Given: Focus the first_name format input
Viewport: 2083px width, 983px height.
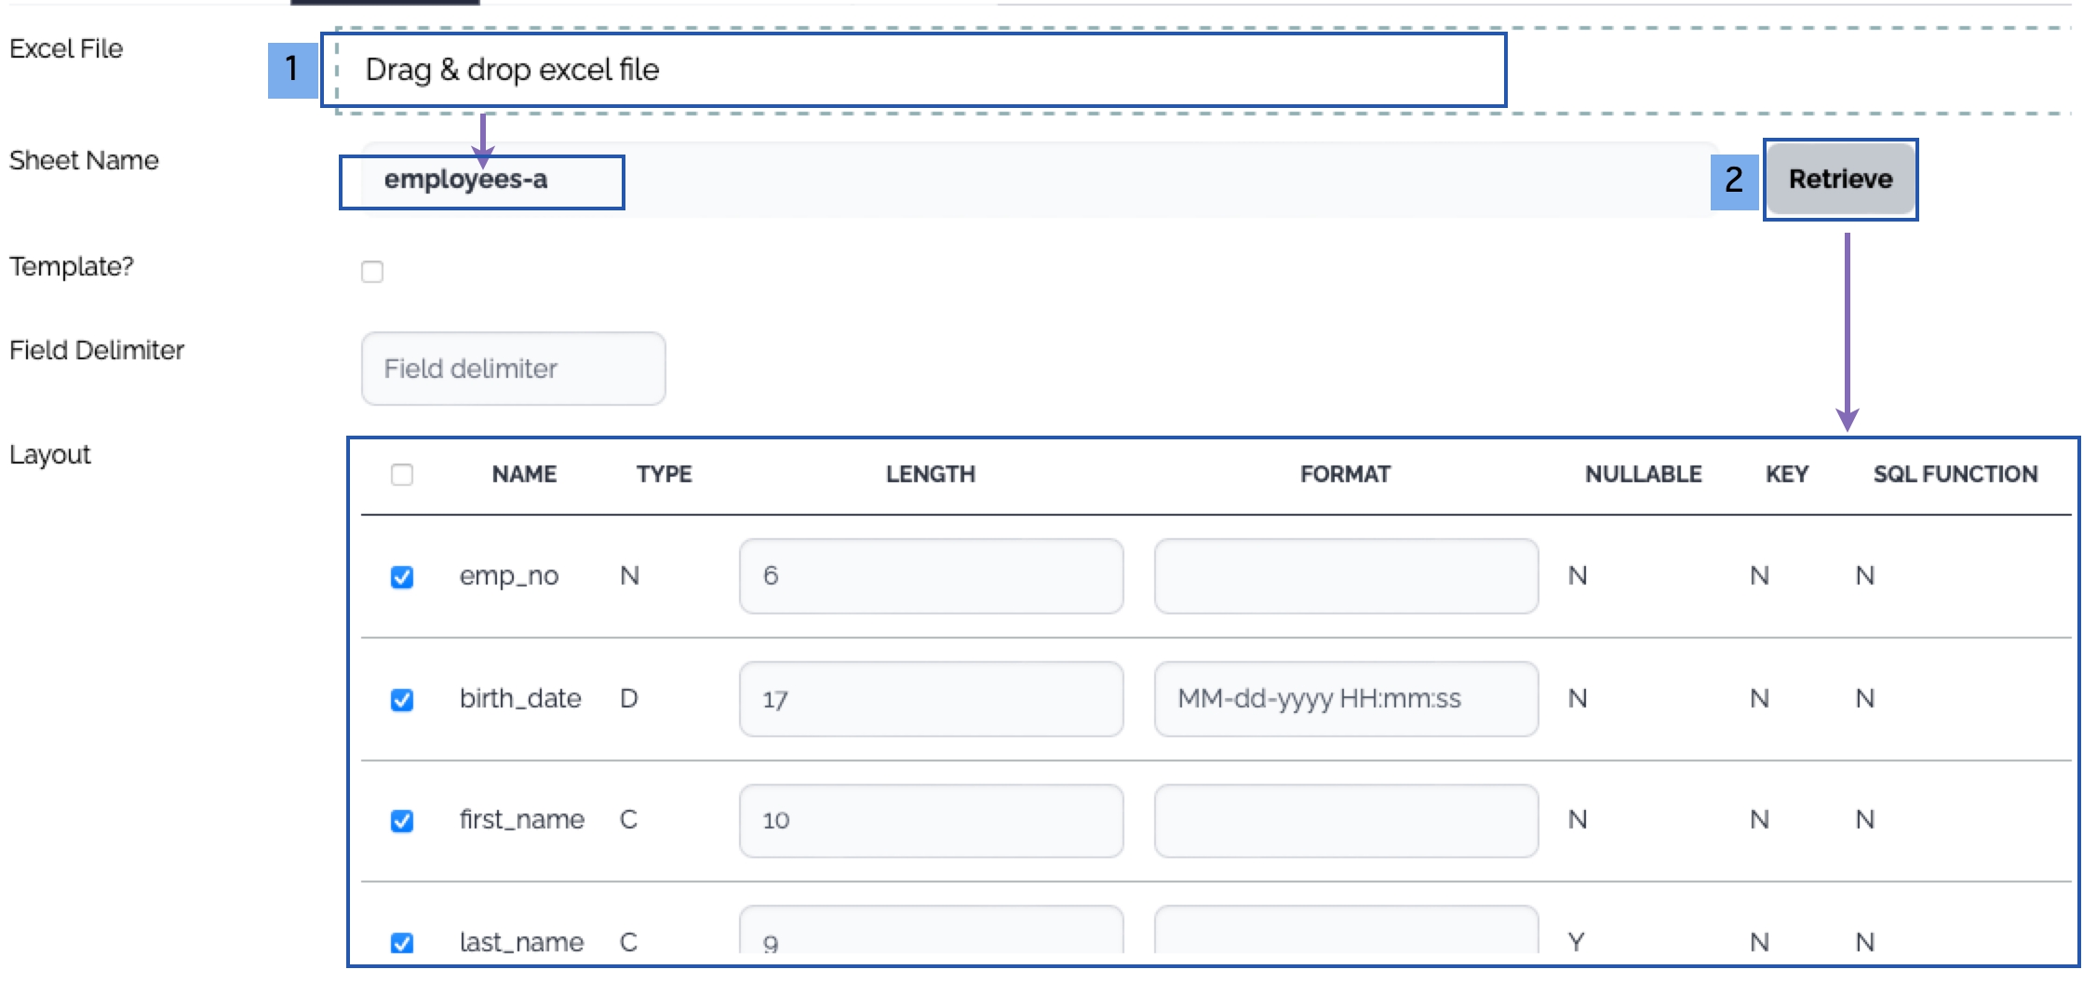Looking at the screenshot, I should tap(1346, 820).
